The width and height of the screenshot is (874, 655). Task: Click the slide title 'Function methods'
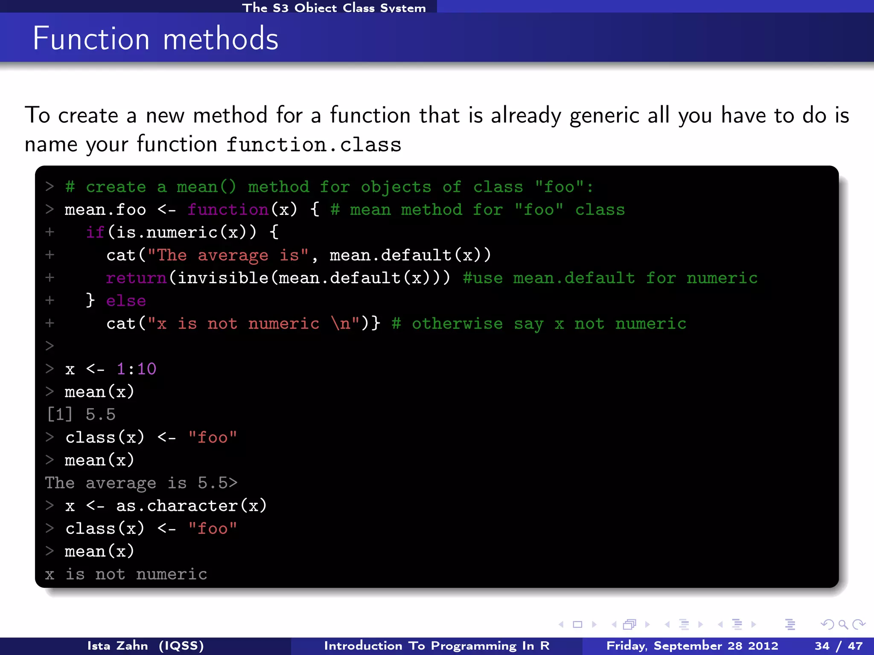tap(156, 38)
